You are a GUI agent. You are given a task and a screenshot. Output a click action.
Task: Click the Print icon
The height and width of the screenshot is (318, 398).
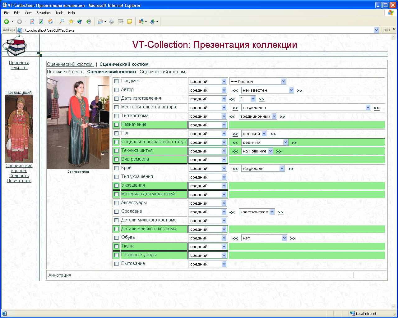(x=112, y=21)
